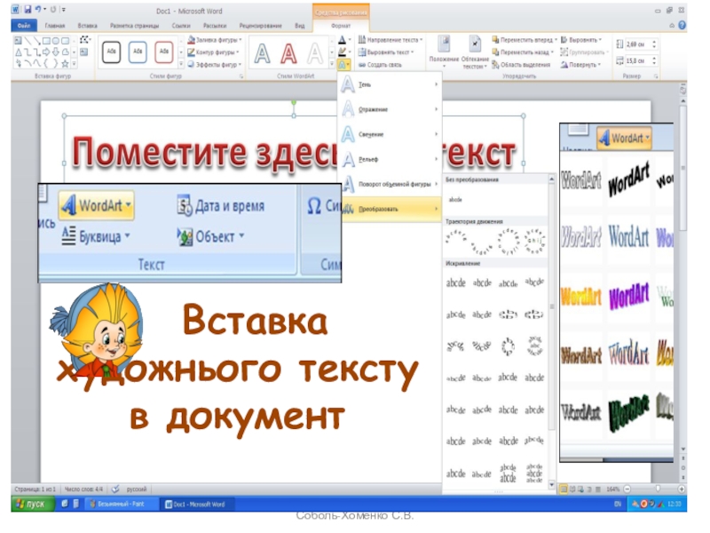Screen dimensions: 710x533
Task: Select the Формат drawing tools tab
Action: coord(341,26)
